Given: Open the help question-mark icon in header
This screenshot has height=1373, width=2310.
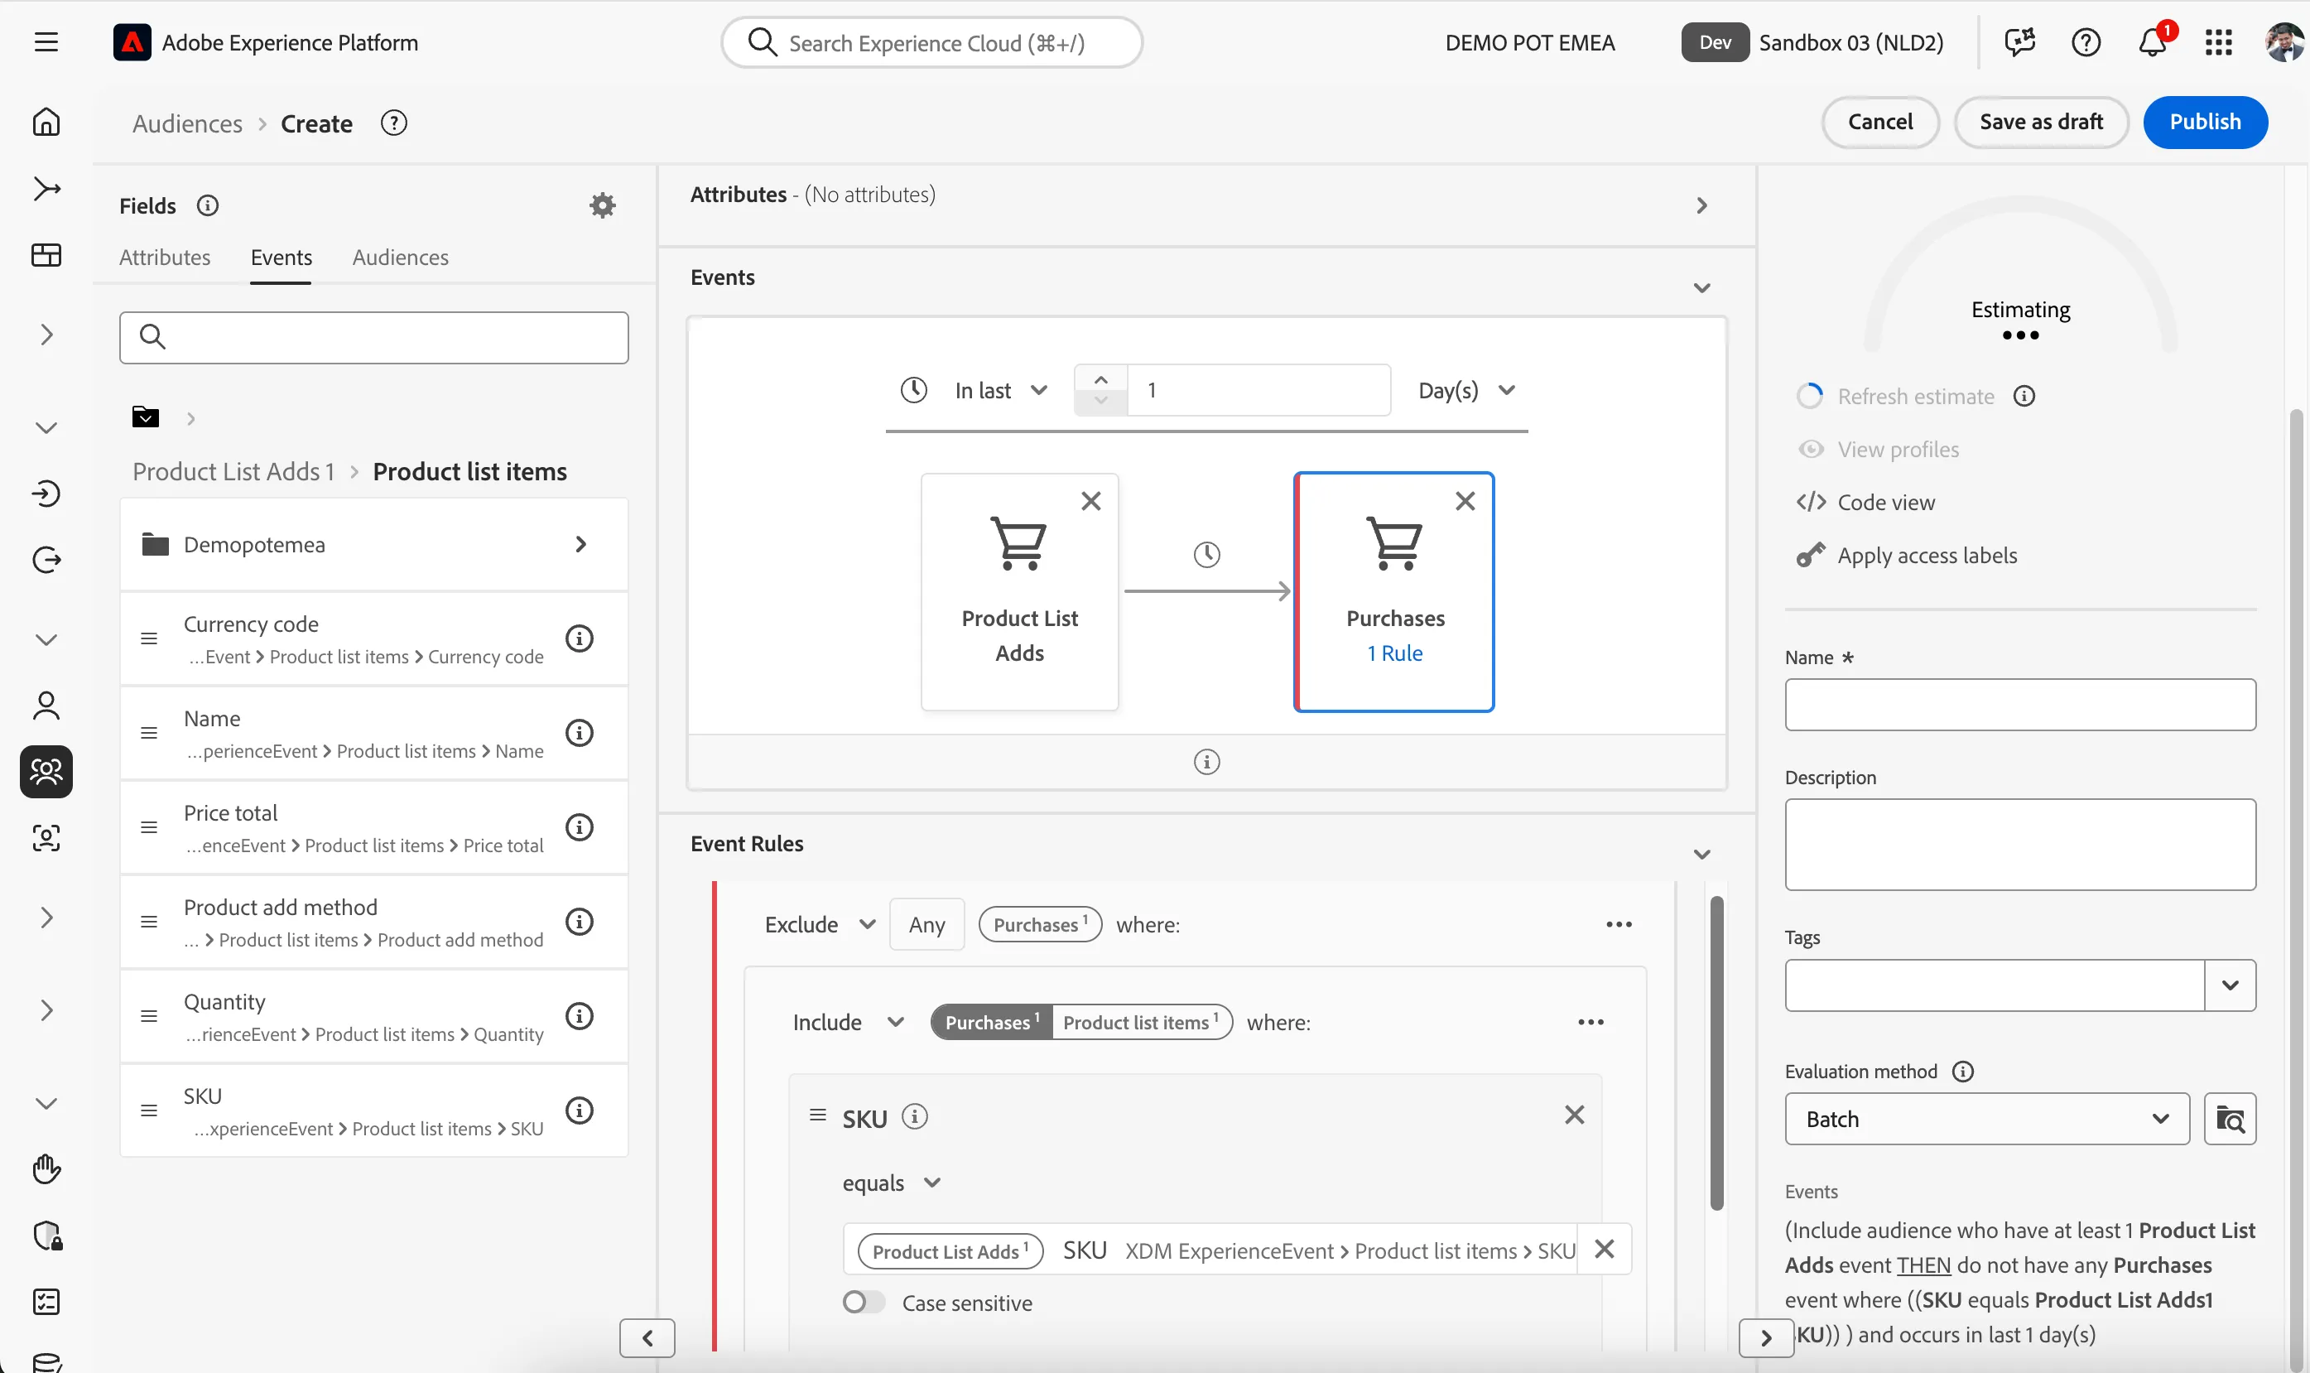Looking at the screenshot, I should 2086,42.
